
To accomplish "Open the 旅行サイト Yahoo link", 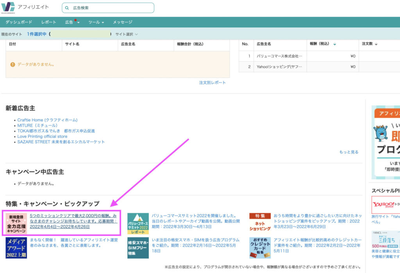I will [x=386, y=219].
